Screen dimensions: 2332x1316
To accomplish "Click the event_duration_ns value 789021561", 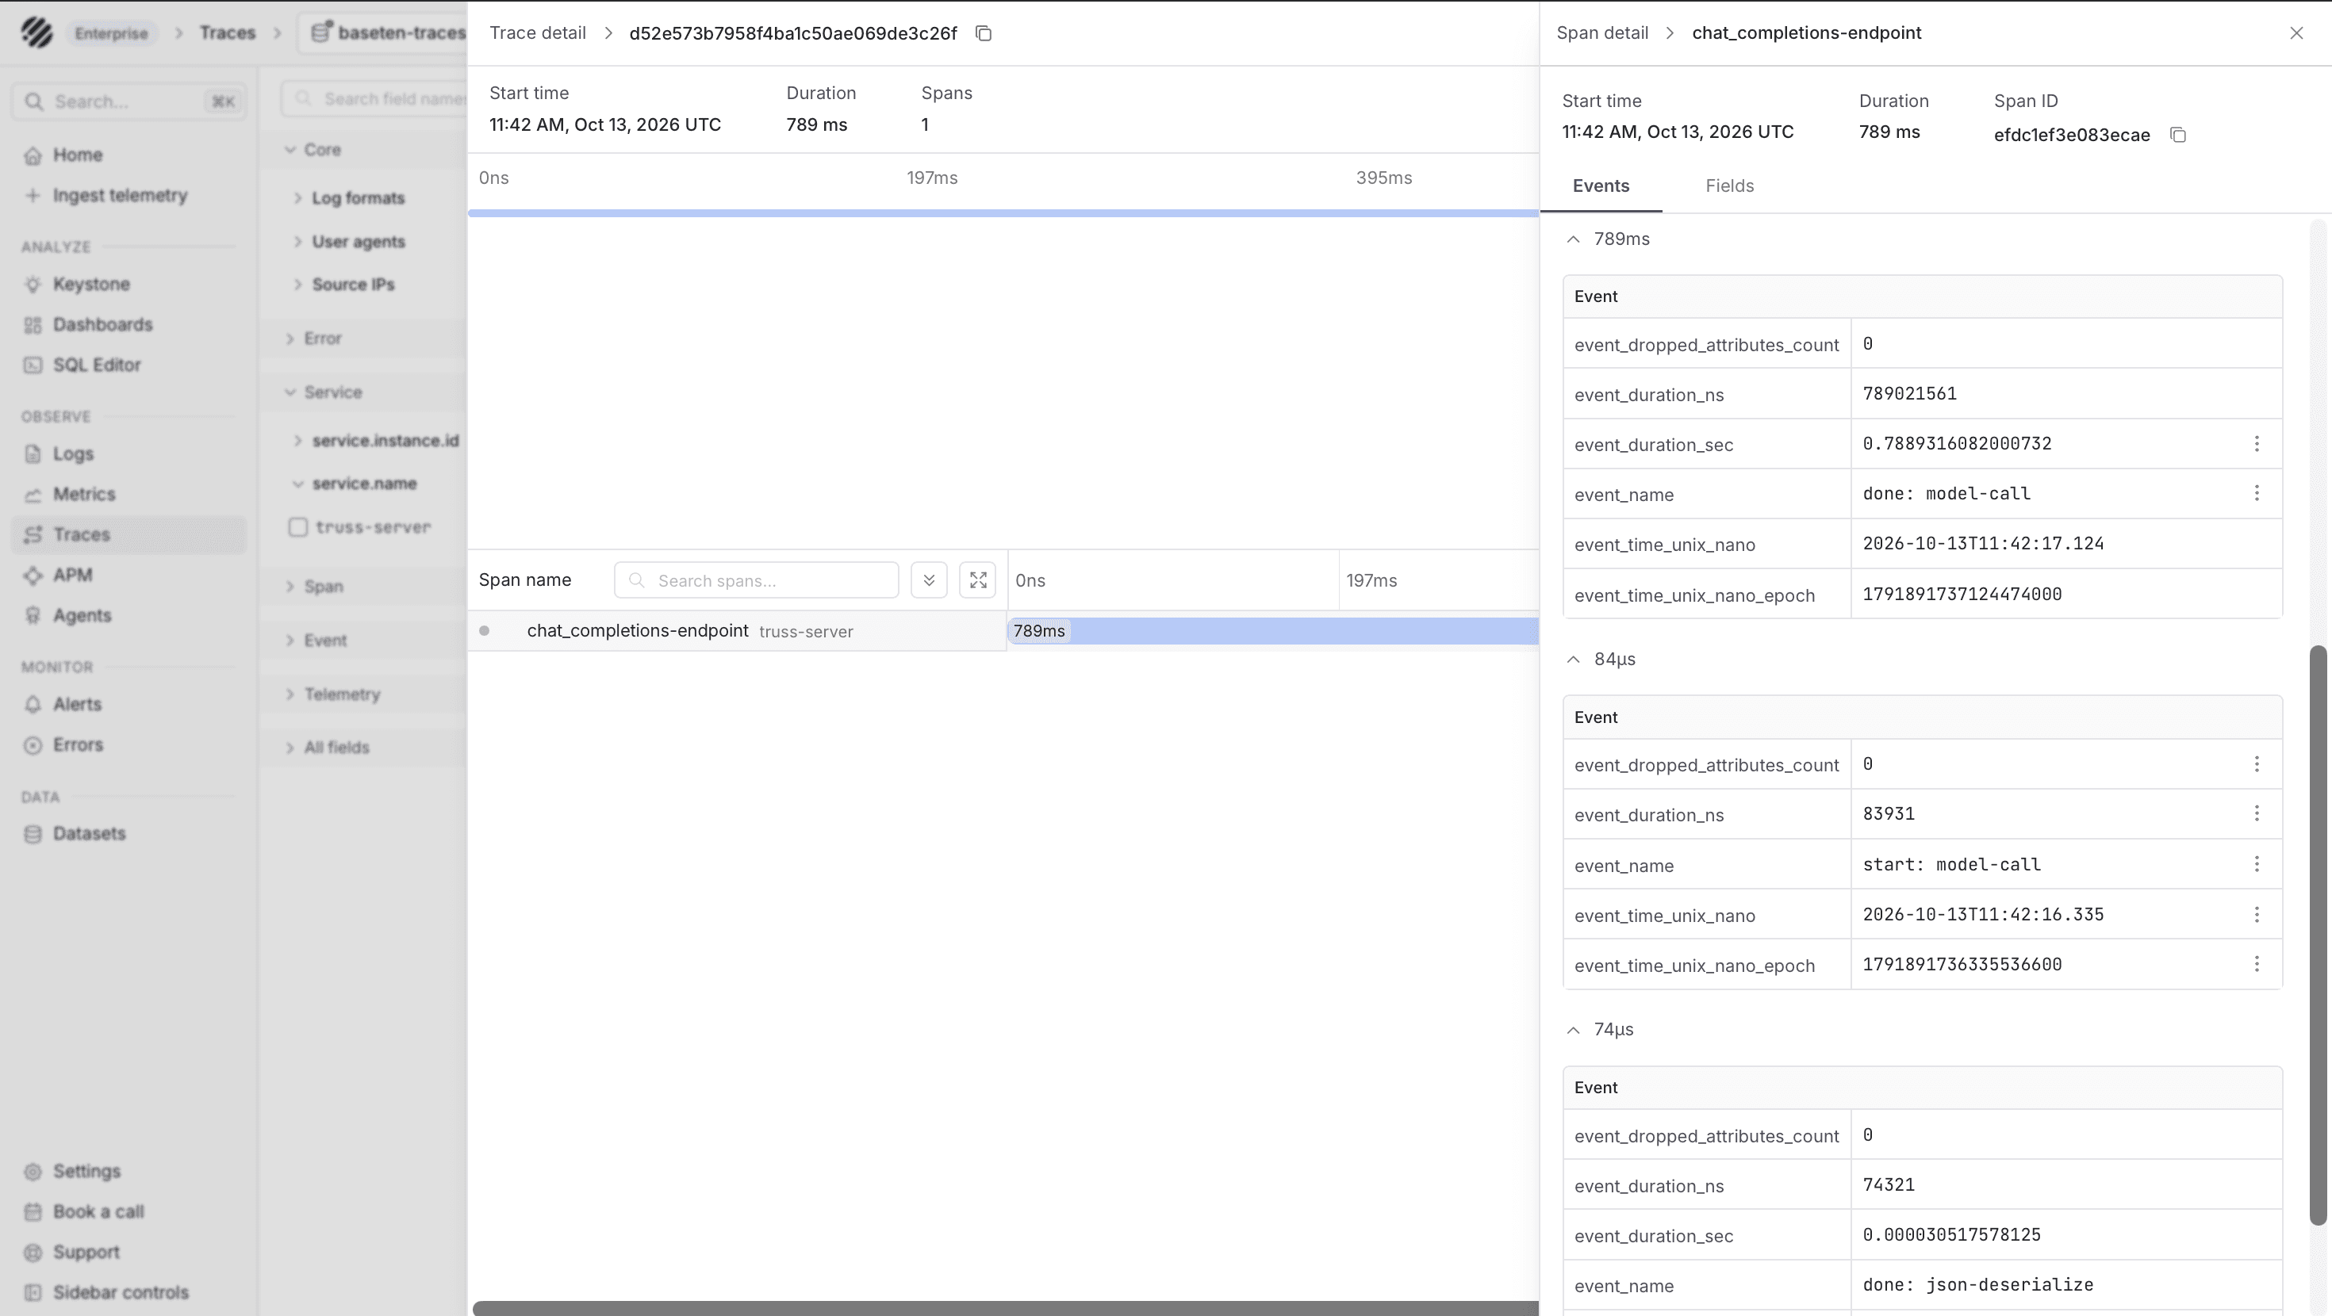I will tap(1909, 394).
